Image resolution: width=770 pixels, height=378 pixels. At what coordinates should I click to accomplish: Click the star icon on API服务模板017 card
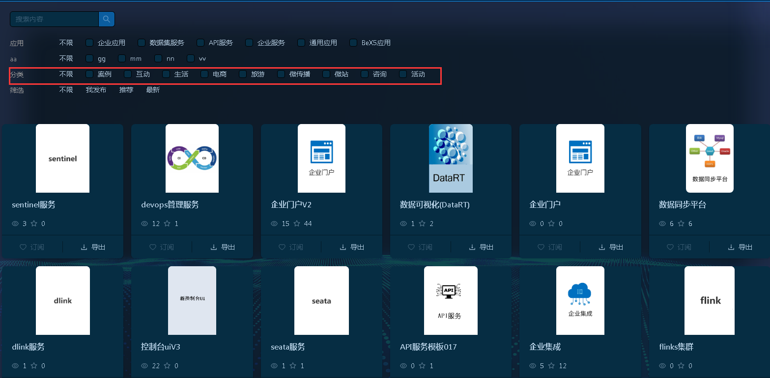tap(422, 366)
